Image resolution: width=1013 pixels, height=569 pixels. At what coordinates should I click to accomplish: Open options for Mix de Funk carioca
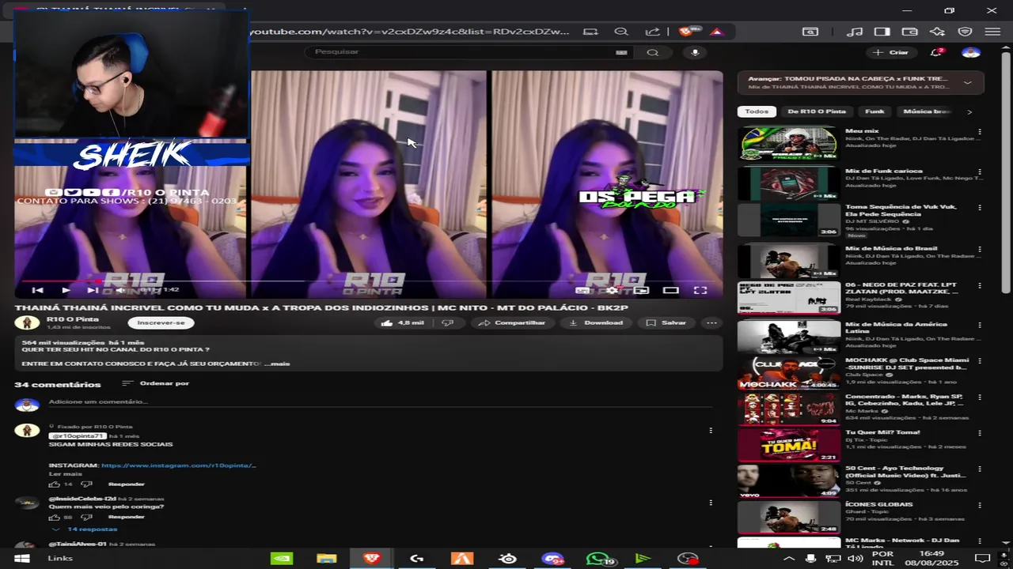coord(980,171)
